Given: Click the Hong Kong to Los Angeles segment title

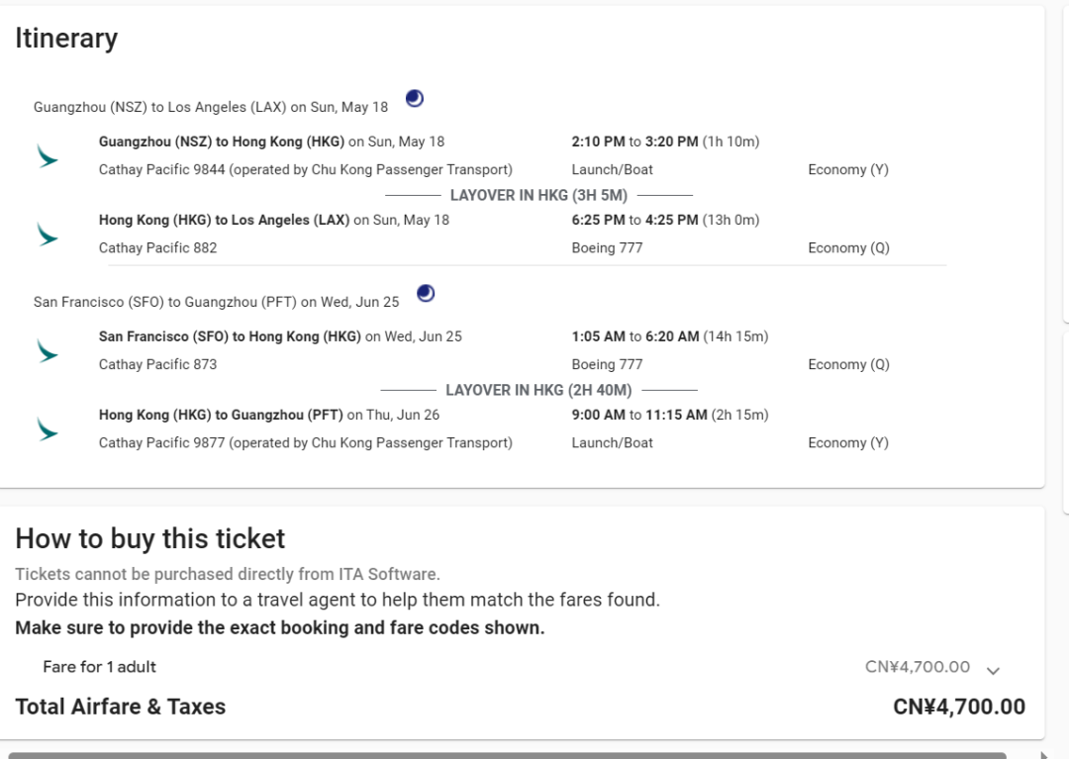Looking at the screenshot, I should [x=224, y=220].
